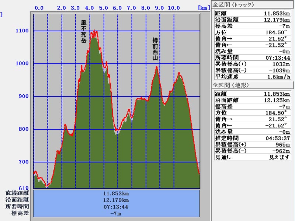
Task: Click the 累積標高(+) 965m terrain row
Action: coord(252,145)
